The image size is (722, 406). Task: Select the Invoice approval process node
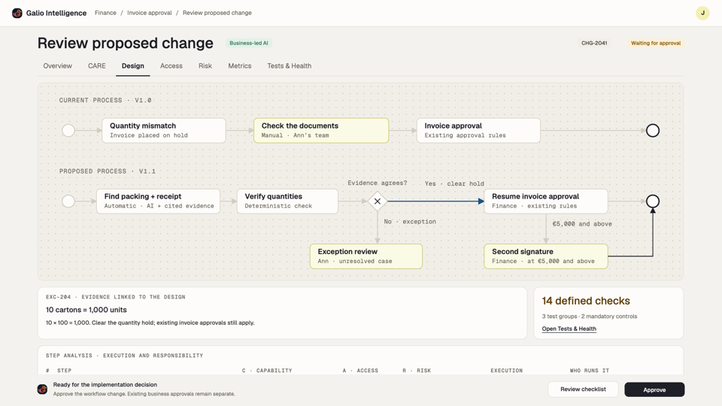tap(478, 130)
